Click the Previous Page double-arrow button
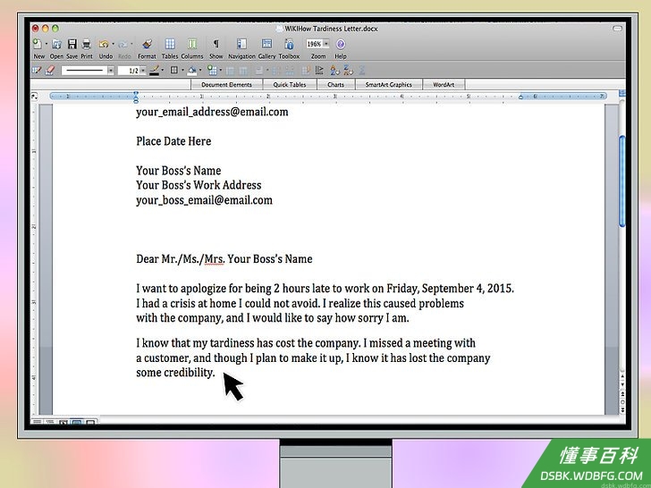 click(x=622, y=394)
